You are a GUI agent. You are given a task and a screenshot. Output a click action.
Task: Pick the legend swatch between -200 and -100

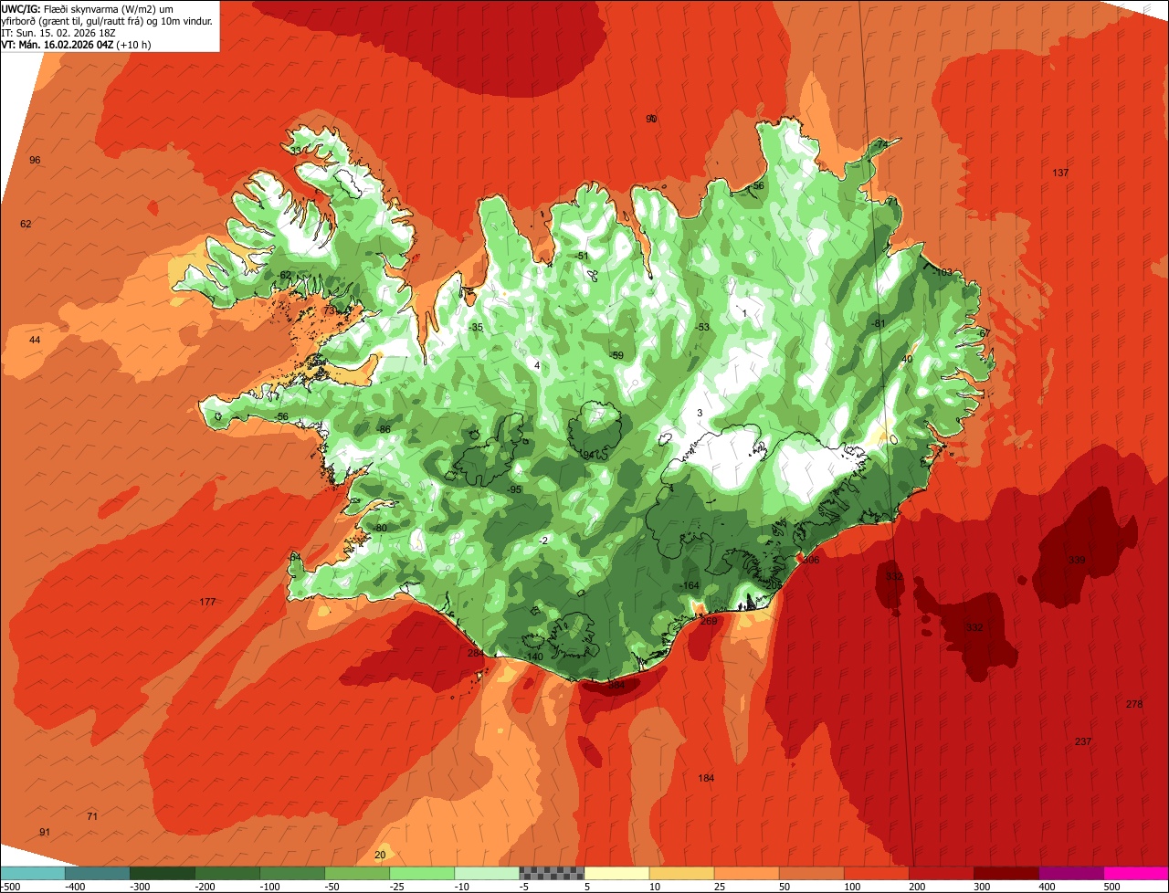click(226, 873)
